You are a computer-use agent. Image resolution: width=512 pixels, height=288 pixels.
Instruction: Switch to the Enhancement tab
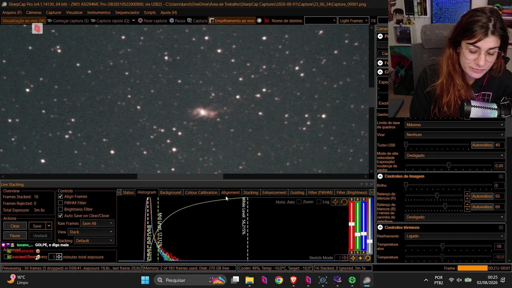tap(274, 192)
